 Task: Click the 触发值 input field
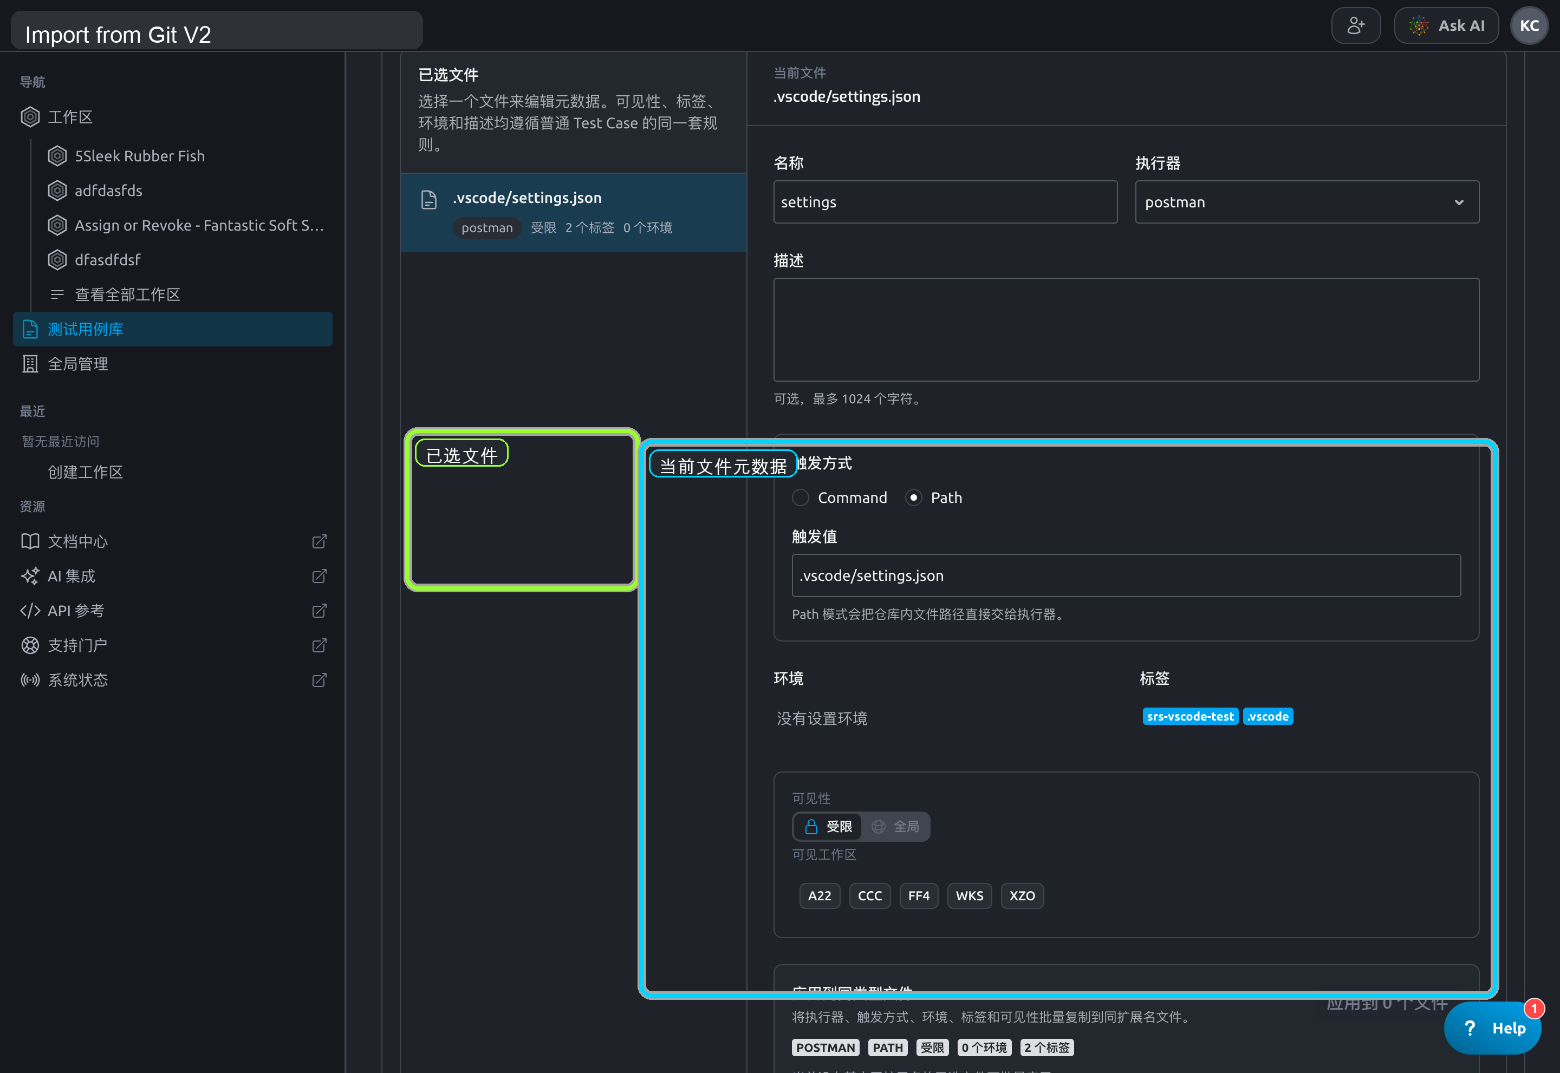pyautogui.click(x=1126, y=575)
